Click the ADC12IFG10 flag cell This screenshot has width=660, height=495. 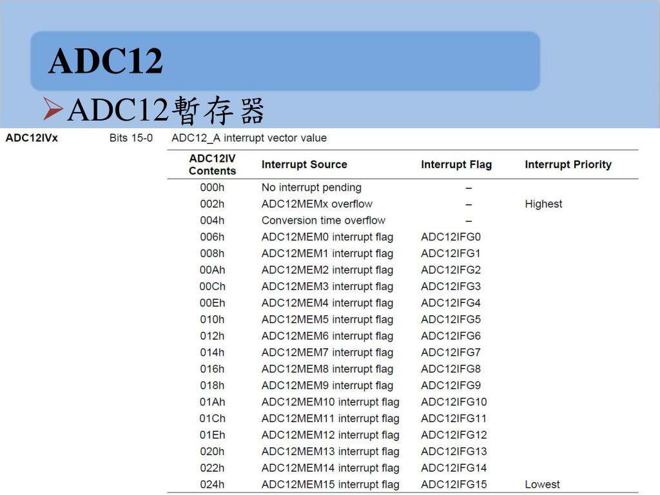[454, 402]
